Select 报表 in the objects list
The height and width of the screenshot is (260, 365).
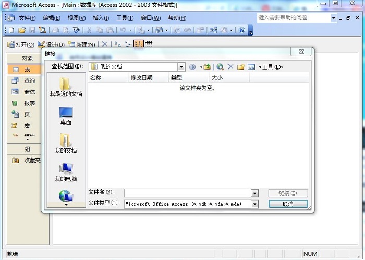24,103
